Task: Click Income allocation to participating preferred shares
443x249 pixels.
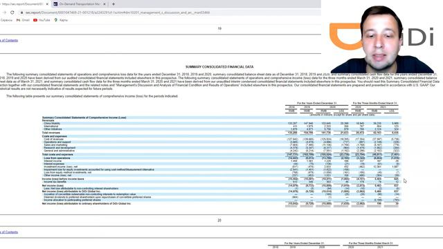Action: point(72,200)
